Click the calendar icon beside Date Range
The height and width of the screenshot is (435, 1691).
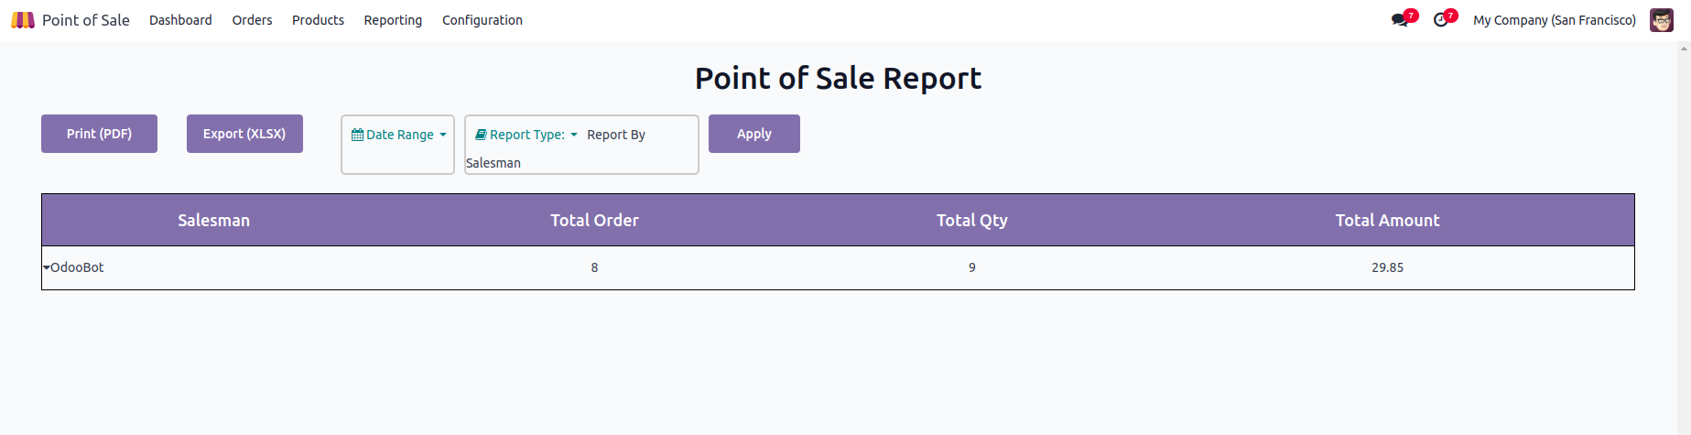click(x=357, y=135)
